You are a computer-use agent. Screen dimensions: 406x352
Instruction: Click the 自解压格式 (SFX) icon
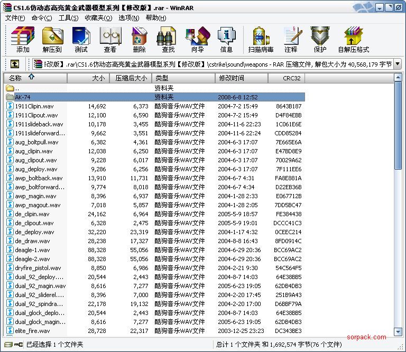click(353, 39)
